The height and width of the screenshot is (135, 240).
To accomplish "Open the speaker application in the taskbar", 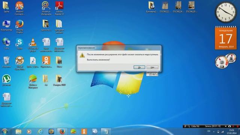I will pyautogui.click(x=95, y=132).
